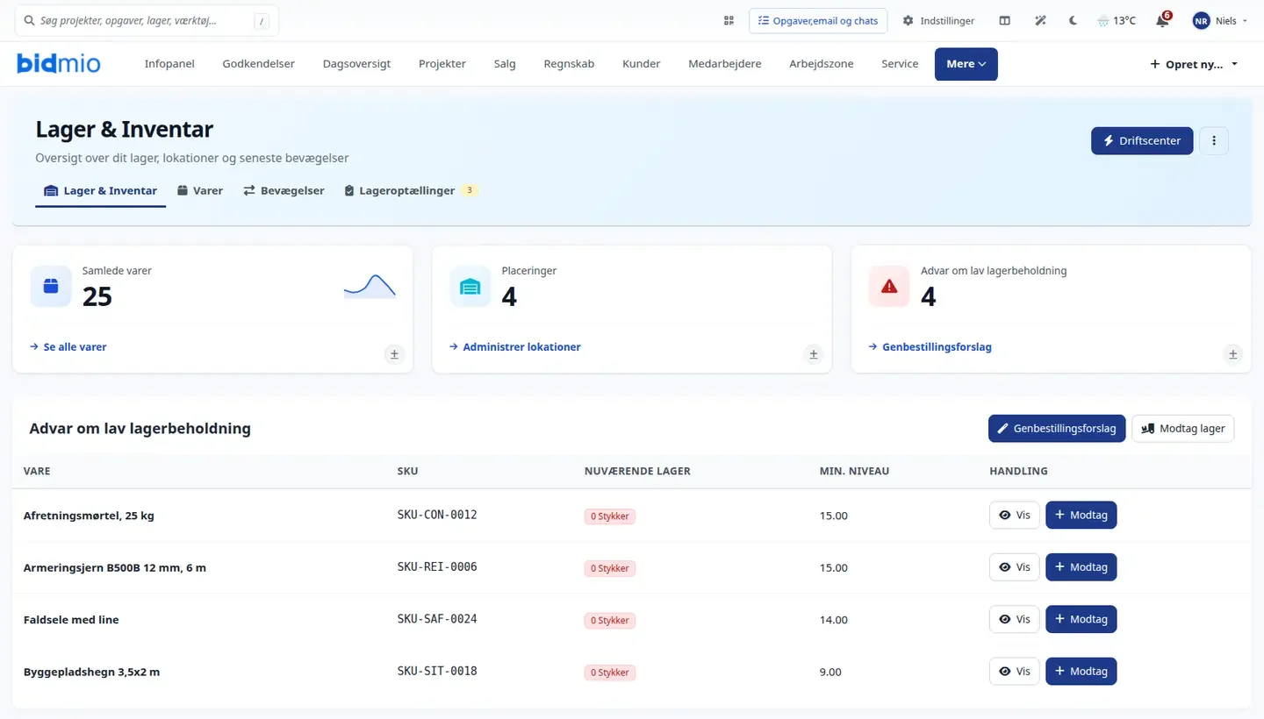Open the three-dot options menu beside Driftscenter
Image resolution: width=1264 pixels, height=719 pixels.
1214,140
